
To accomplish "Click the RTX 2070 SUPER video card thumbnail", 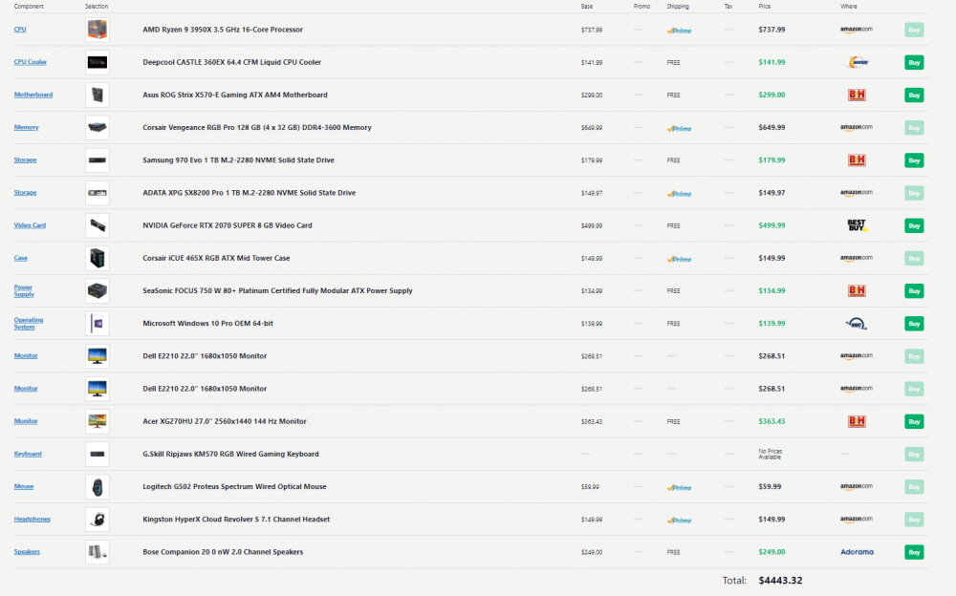I will pyautogui.click(x=98, y=225).
